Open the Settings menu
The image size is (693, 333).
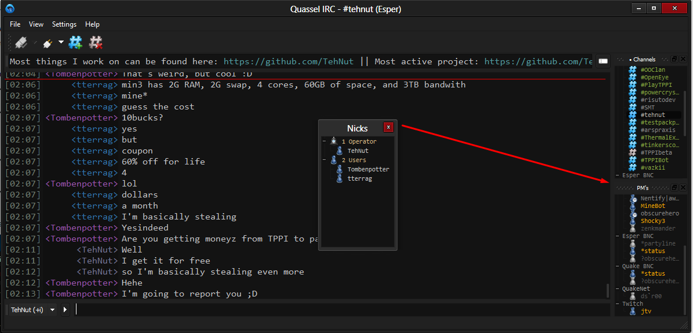coord(64,24)
